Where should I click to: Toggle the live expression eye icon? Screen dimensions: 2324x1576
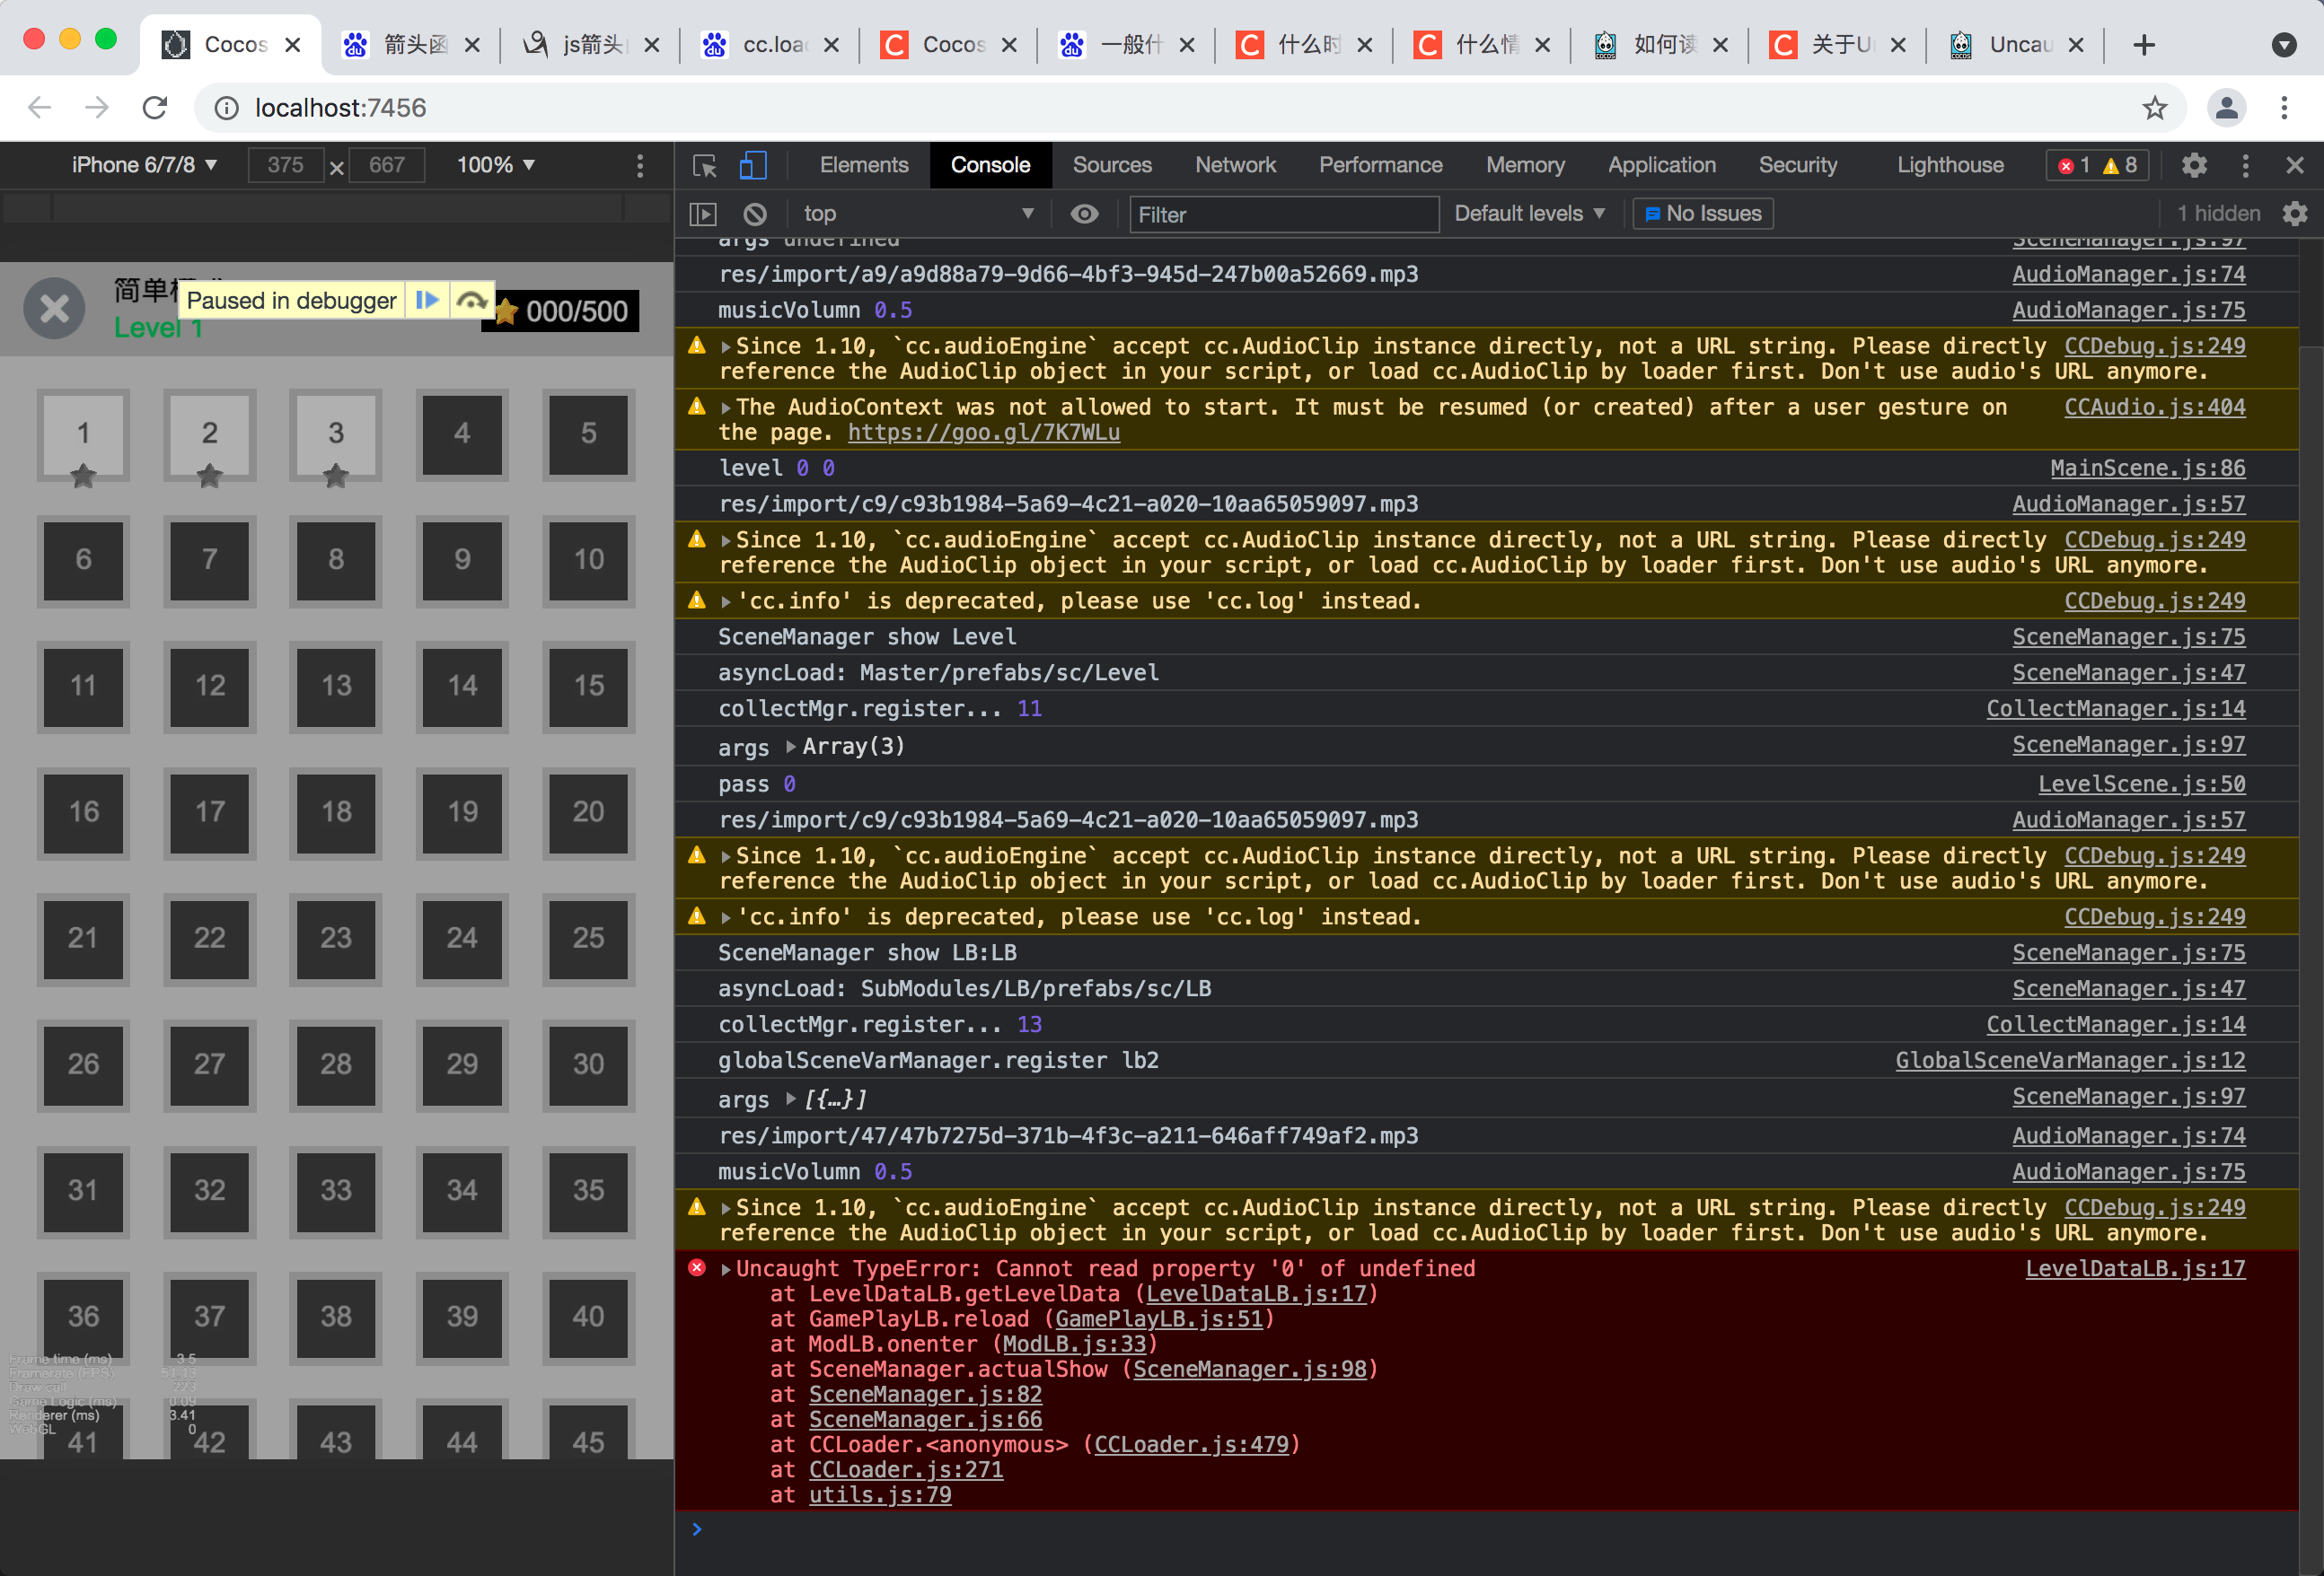pos(1084,214)
